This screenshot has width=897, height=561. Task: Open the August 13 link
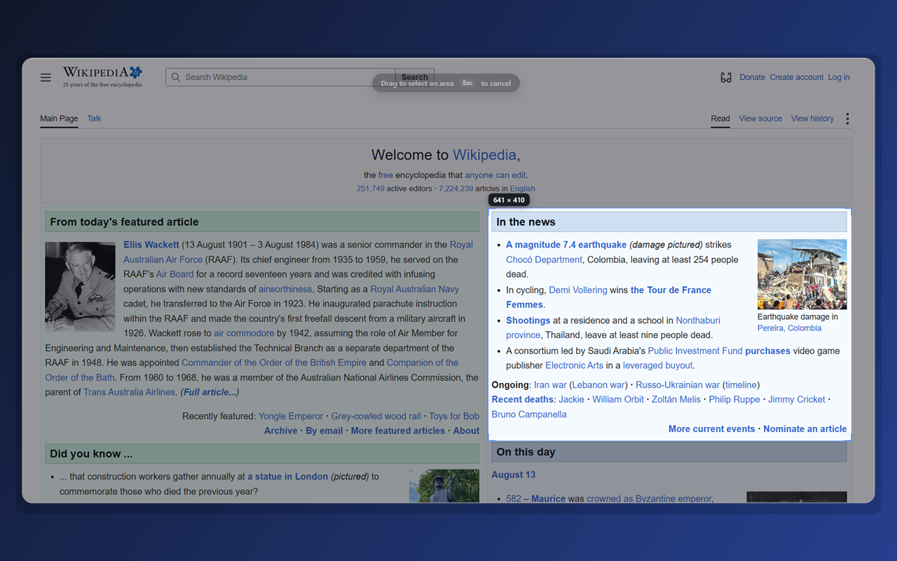click(x=513, y=475)
